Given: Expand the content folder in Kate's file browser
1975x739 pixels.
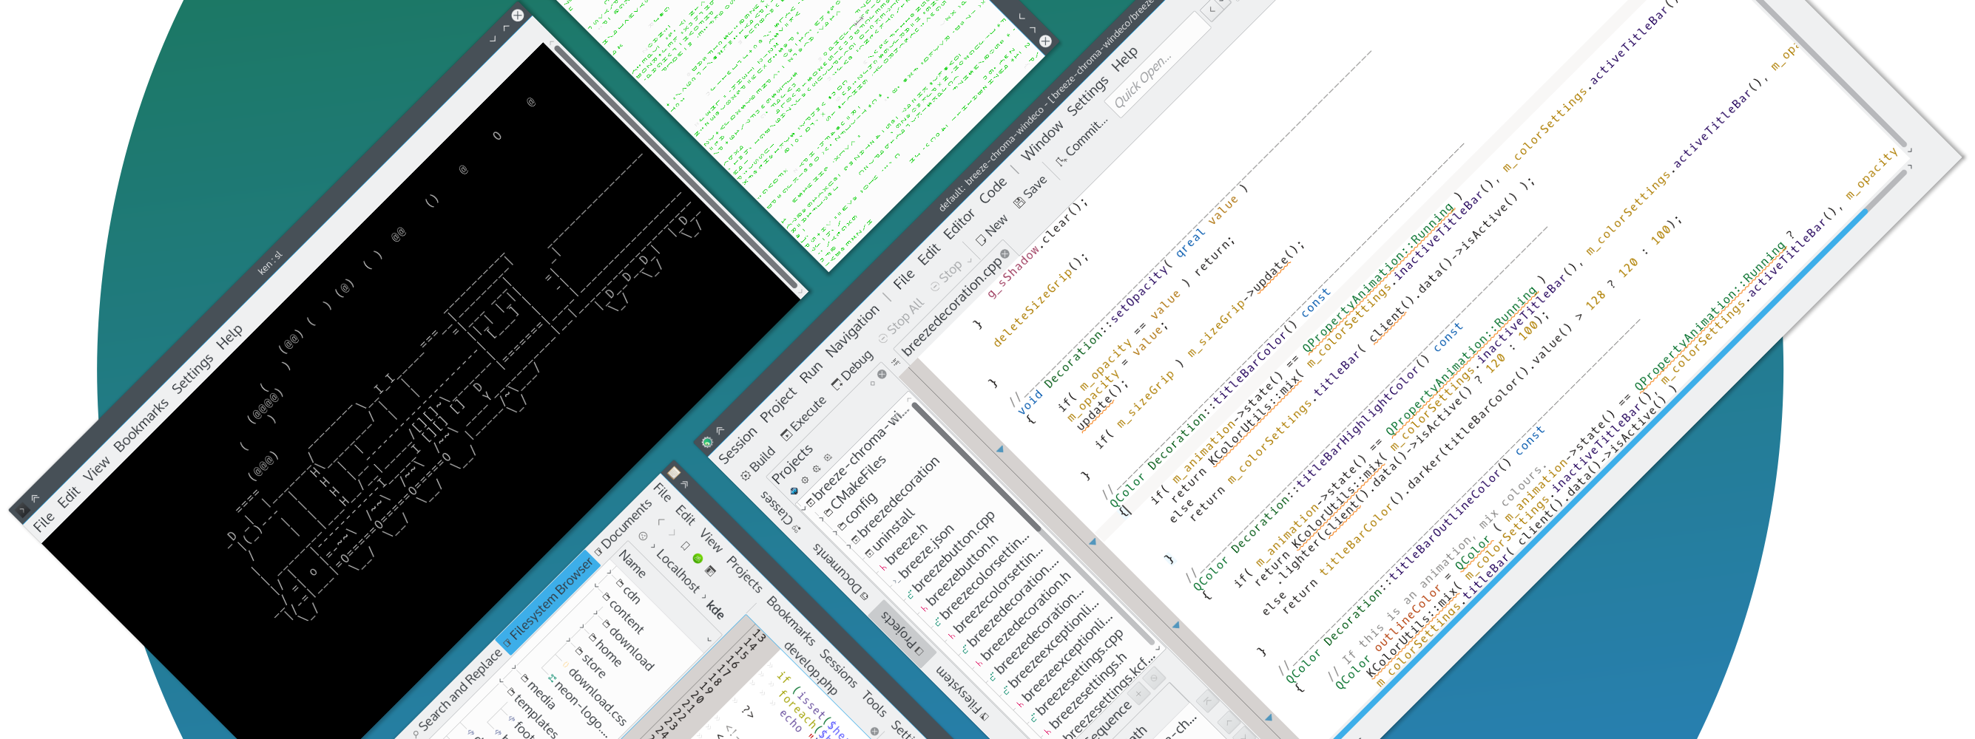Looking at the screenshot, I should (596, 585).
